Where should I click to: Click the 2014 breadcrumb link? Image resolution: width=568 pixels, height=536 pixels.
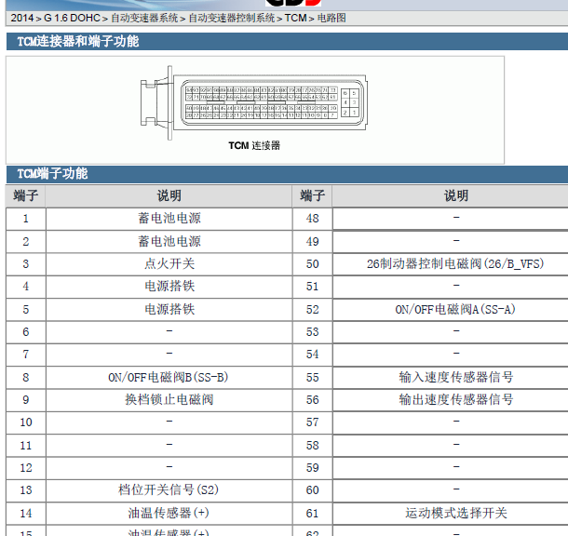pos(22,18)
